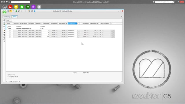Tick the checkbox after Räntefaktura in 240-day row

pos(78,37)
